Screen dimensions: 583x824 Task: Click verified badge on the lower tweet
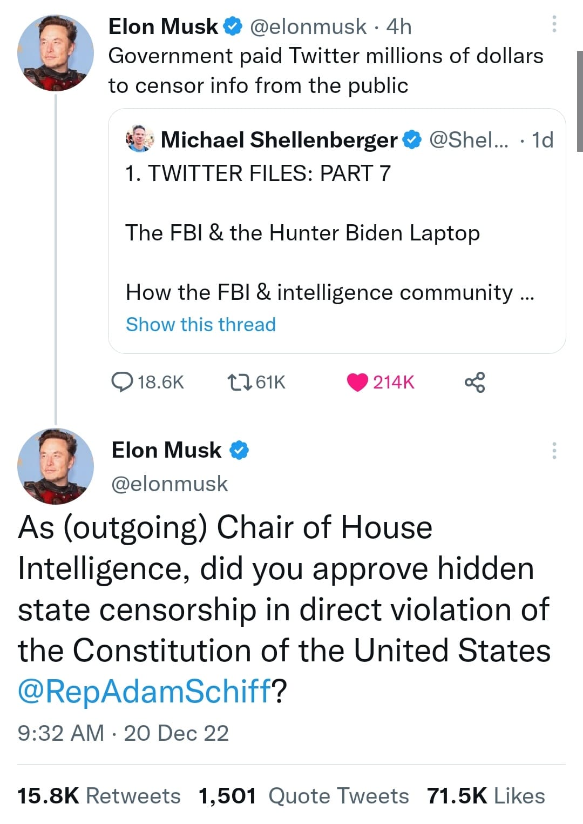239,450
